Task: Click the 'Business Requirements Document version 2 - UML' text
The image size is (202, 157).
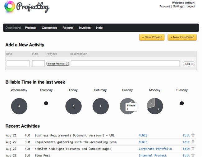Action: 75,135
